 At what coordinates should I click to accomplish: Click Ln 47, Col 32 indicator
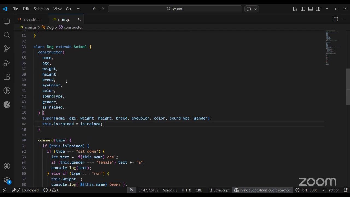tap(148, 190)
